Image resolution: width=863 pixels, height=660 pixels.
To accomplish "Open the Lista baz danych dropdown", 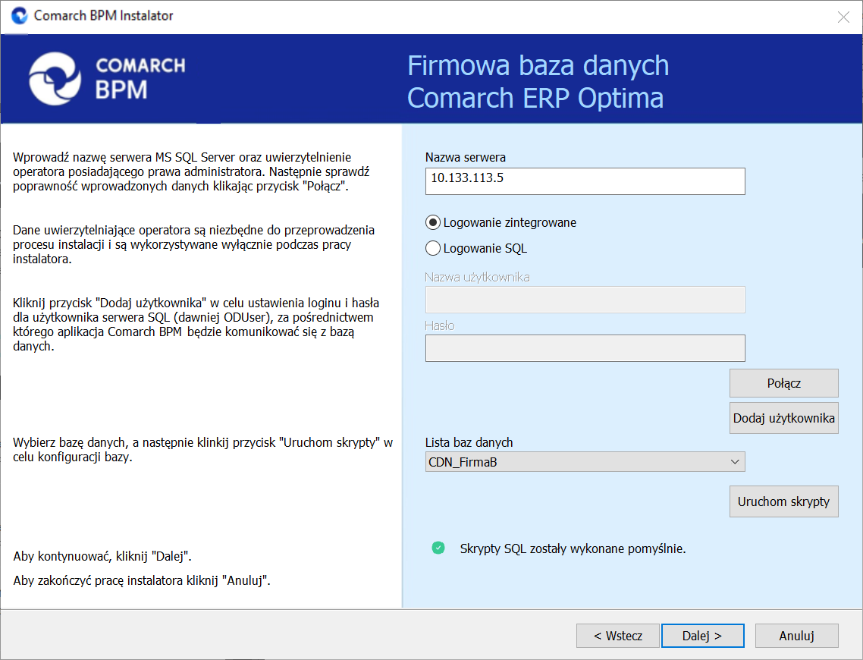I will point(585,462).
